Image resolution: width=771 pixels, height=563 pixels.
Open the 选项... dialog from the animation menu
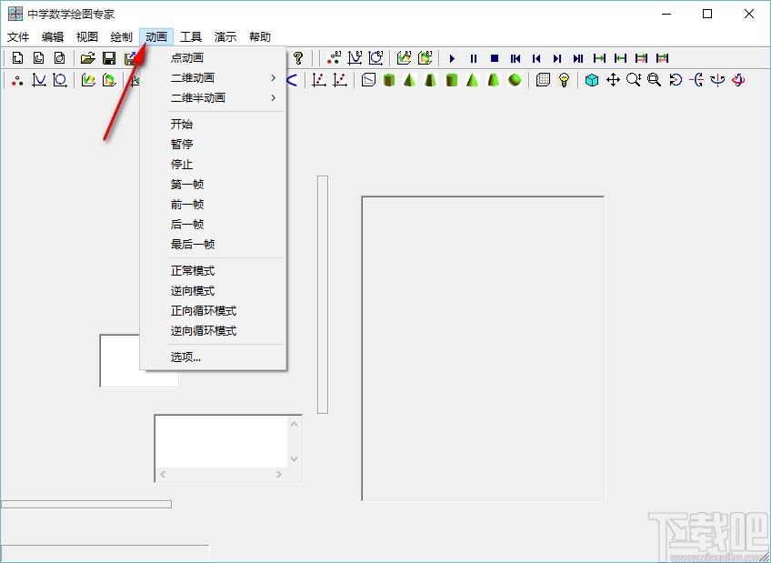coord(185,357)
